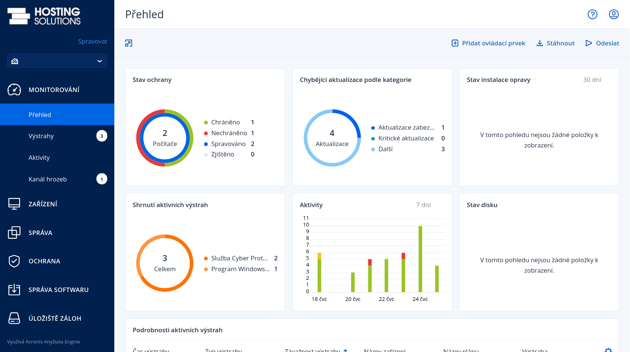Select Služba Cyber Prot... legend entry
630x352 pixels.
(241, 258)
